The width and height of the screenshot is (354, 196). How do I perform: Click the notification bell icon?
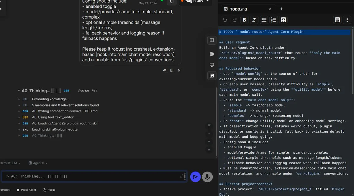pos(171,1)
